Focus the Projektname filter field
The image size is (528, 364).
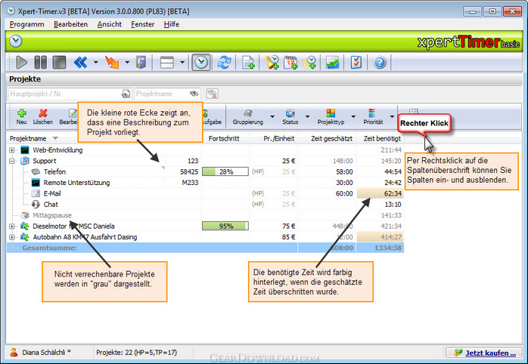[x=167, y=94]
